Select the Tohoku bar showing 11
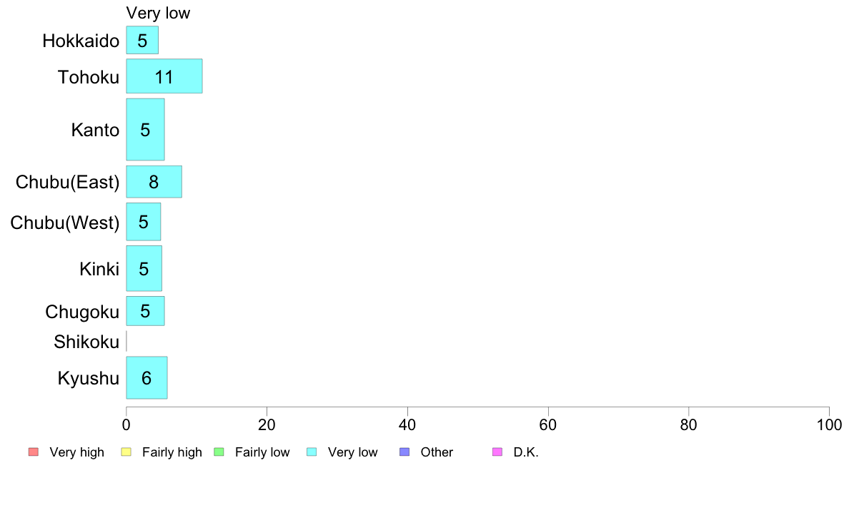The image size is (849, 525). point(164,76)
